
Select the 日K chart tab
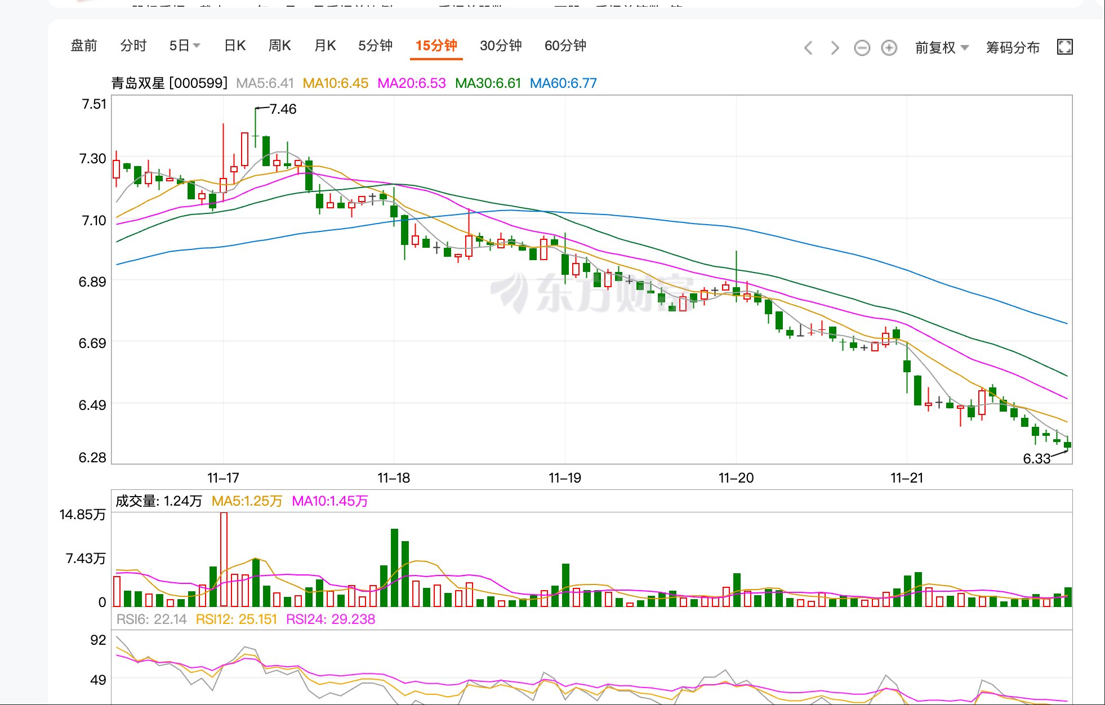tap(235, 46)
